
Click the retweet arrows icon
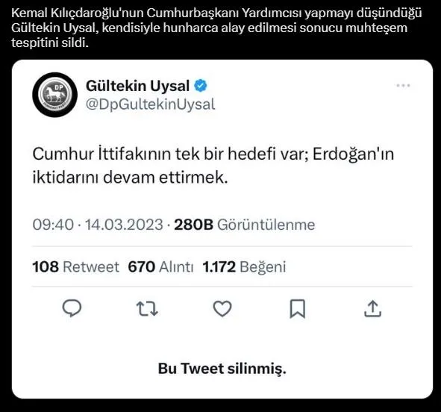point(147,308)
